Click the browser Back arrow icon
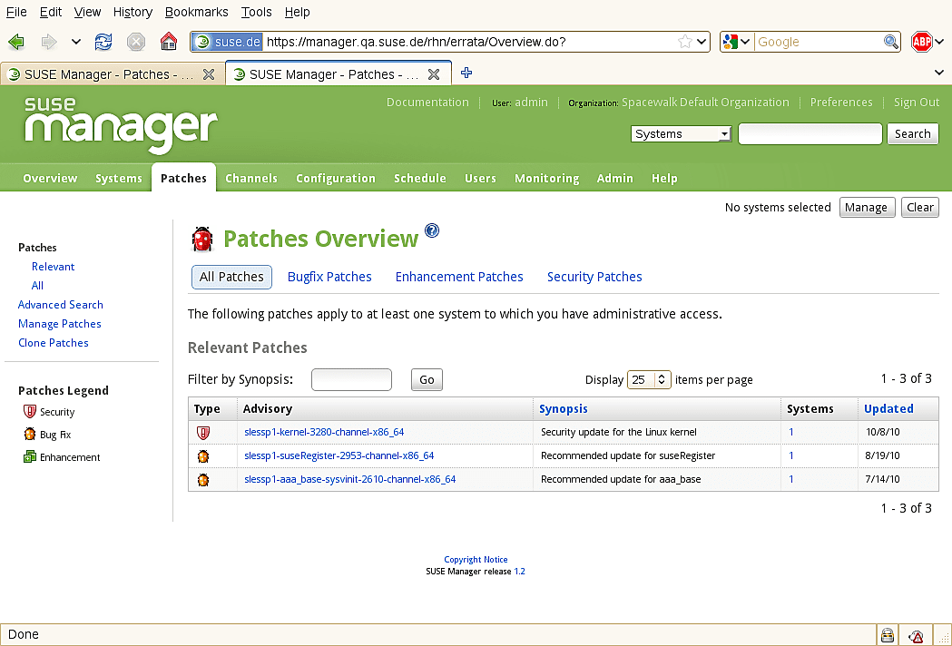Viewport: 952px width, 646px height. (x=16, y=42)
